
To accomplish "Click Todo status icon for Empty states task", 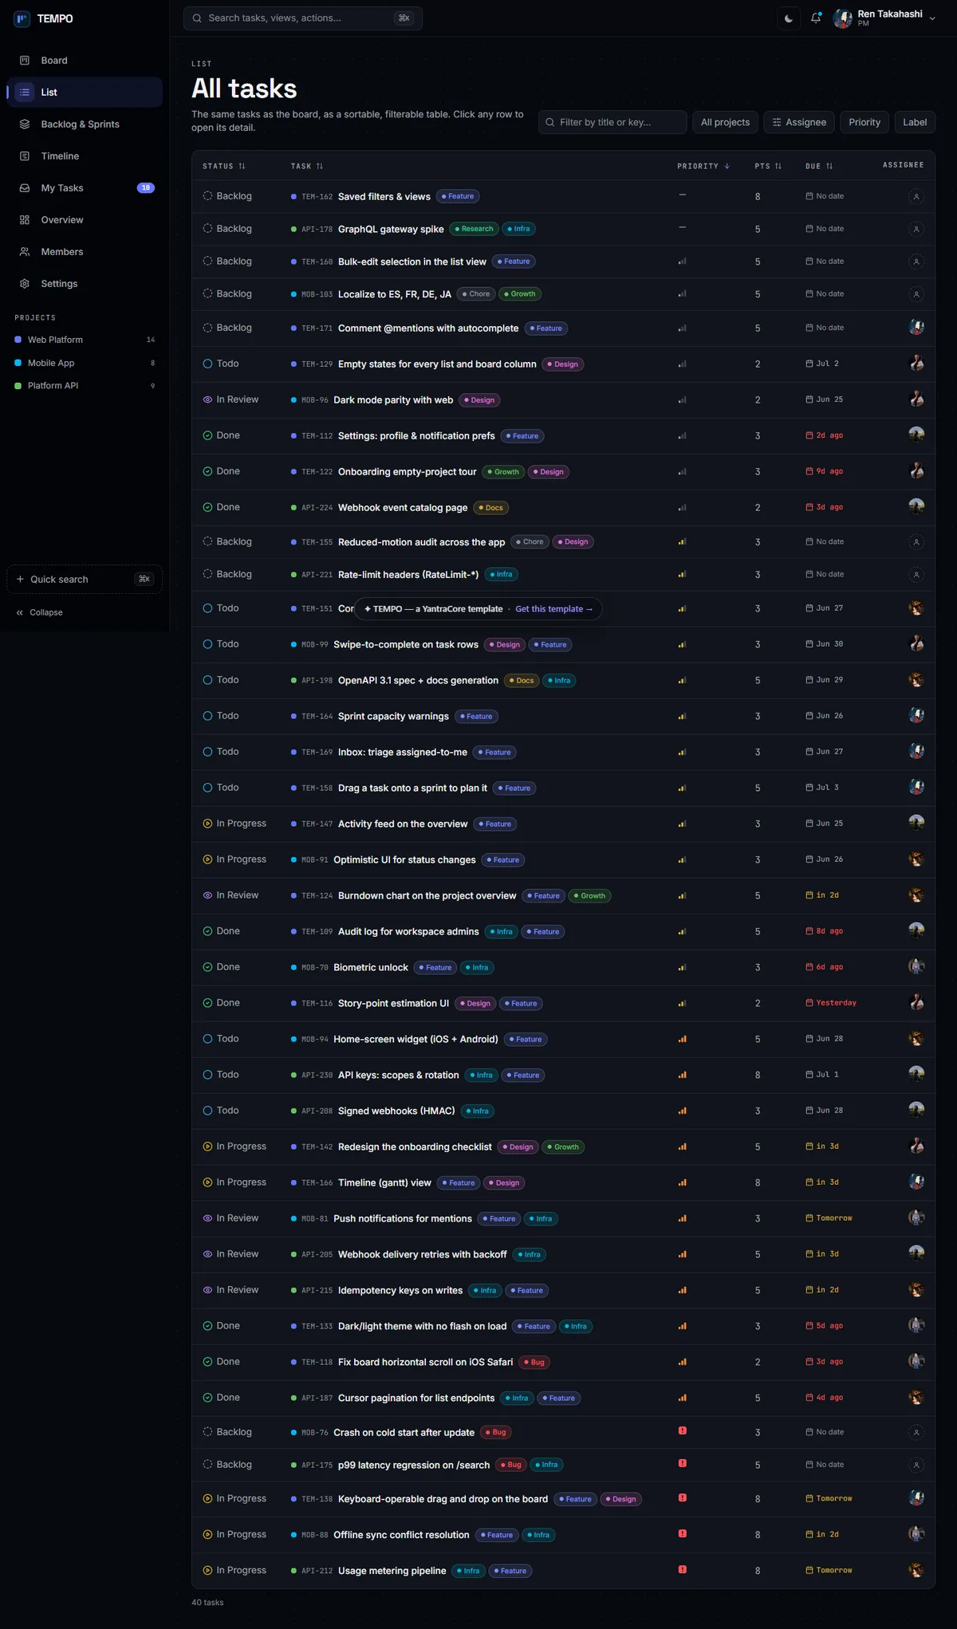I will 207,364.
